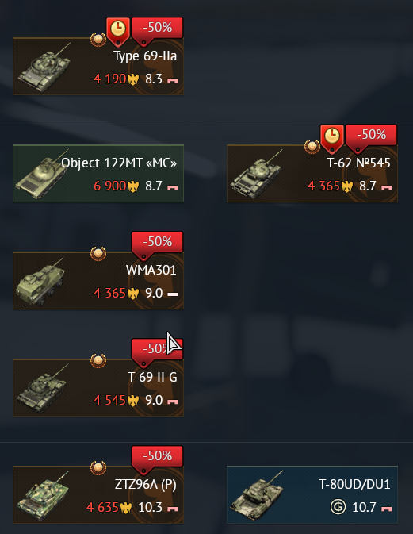Click the -50% discount tag on ZTZ96A (P)

point(157,459)
